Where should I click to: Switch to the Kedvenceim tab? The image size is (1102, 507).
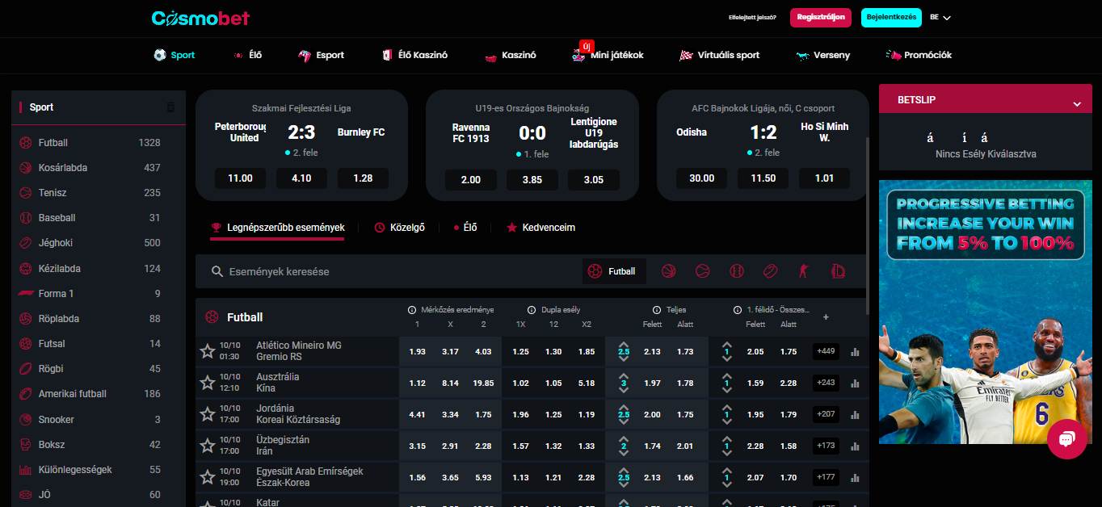540,228
